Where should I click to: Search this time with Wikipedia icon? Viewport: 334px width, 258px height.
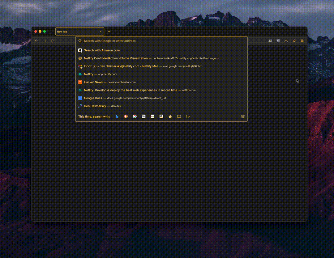click(143, 116)
